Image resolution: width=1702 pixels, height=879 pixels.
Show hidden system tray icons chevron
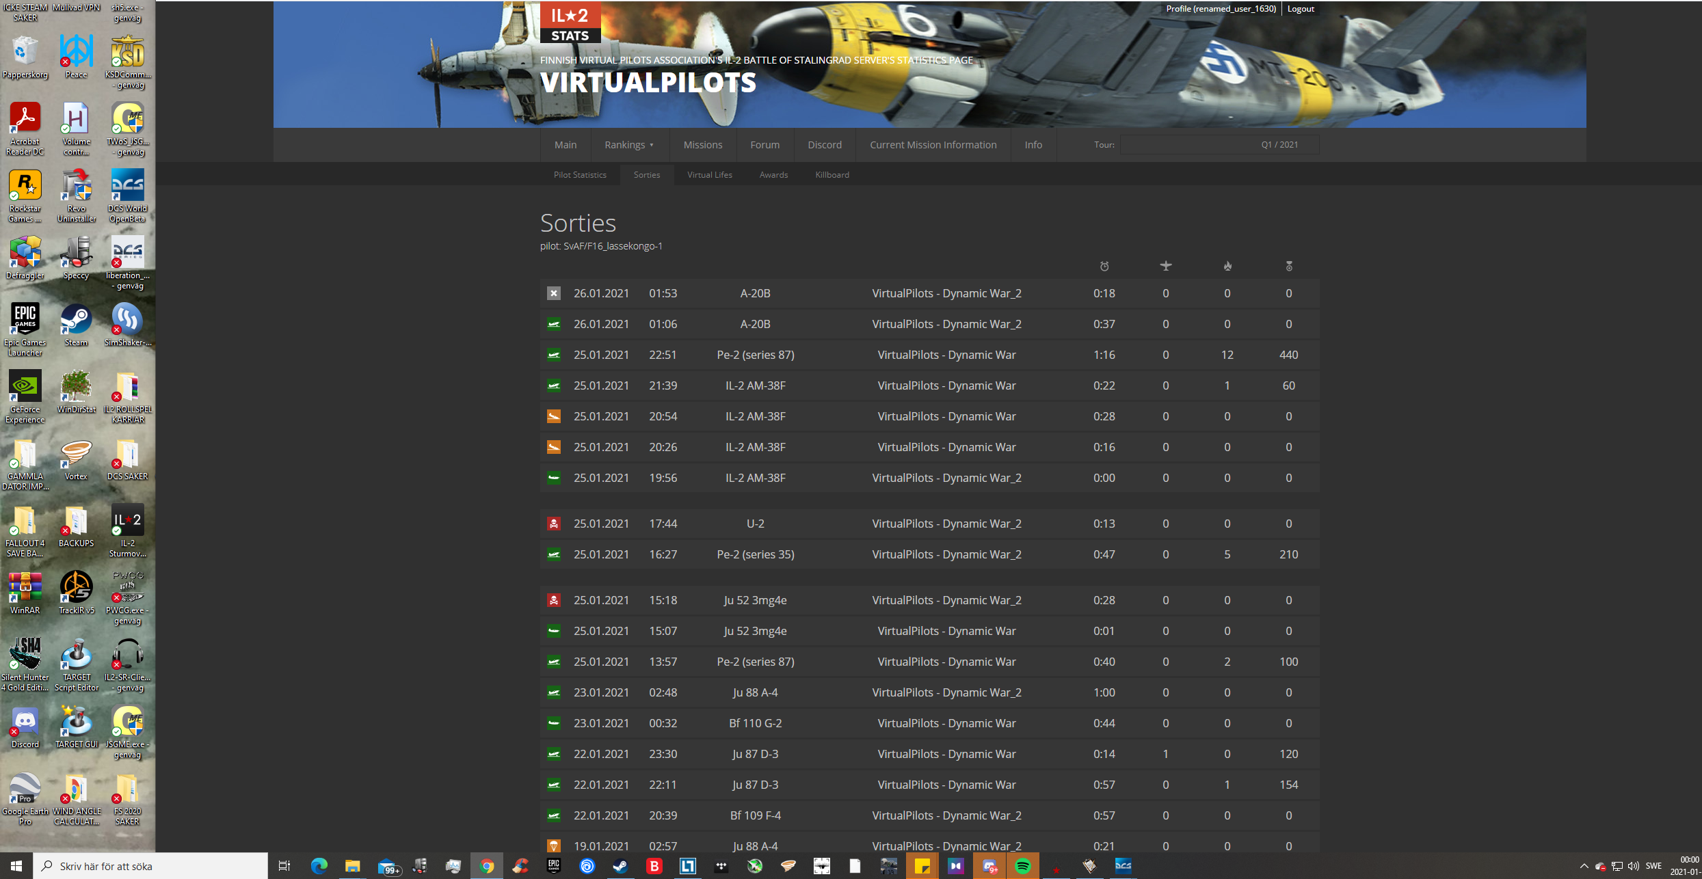[x=1584, y=866]
